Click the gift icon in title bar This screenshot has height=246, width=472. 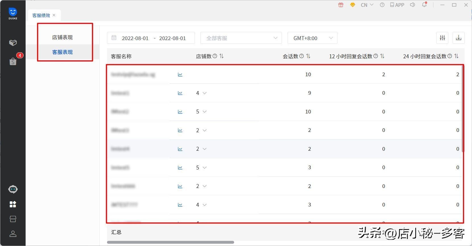coord(341,5)
